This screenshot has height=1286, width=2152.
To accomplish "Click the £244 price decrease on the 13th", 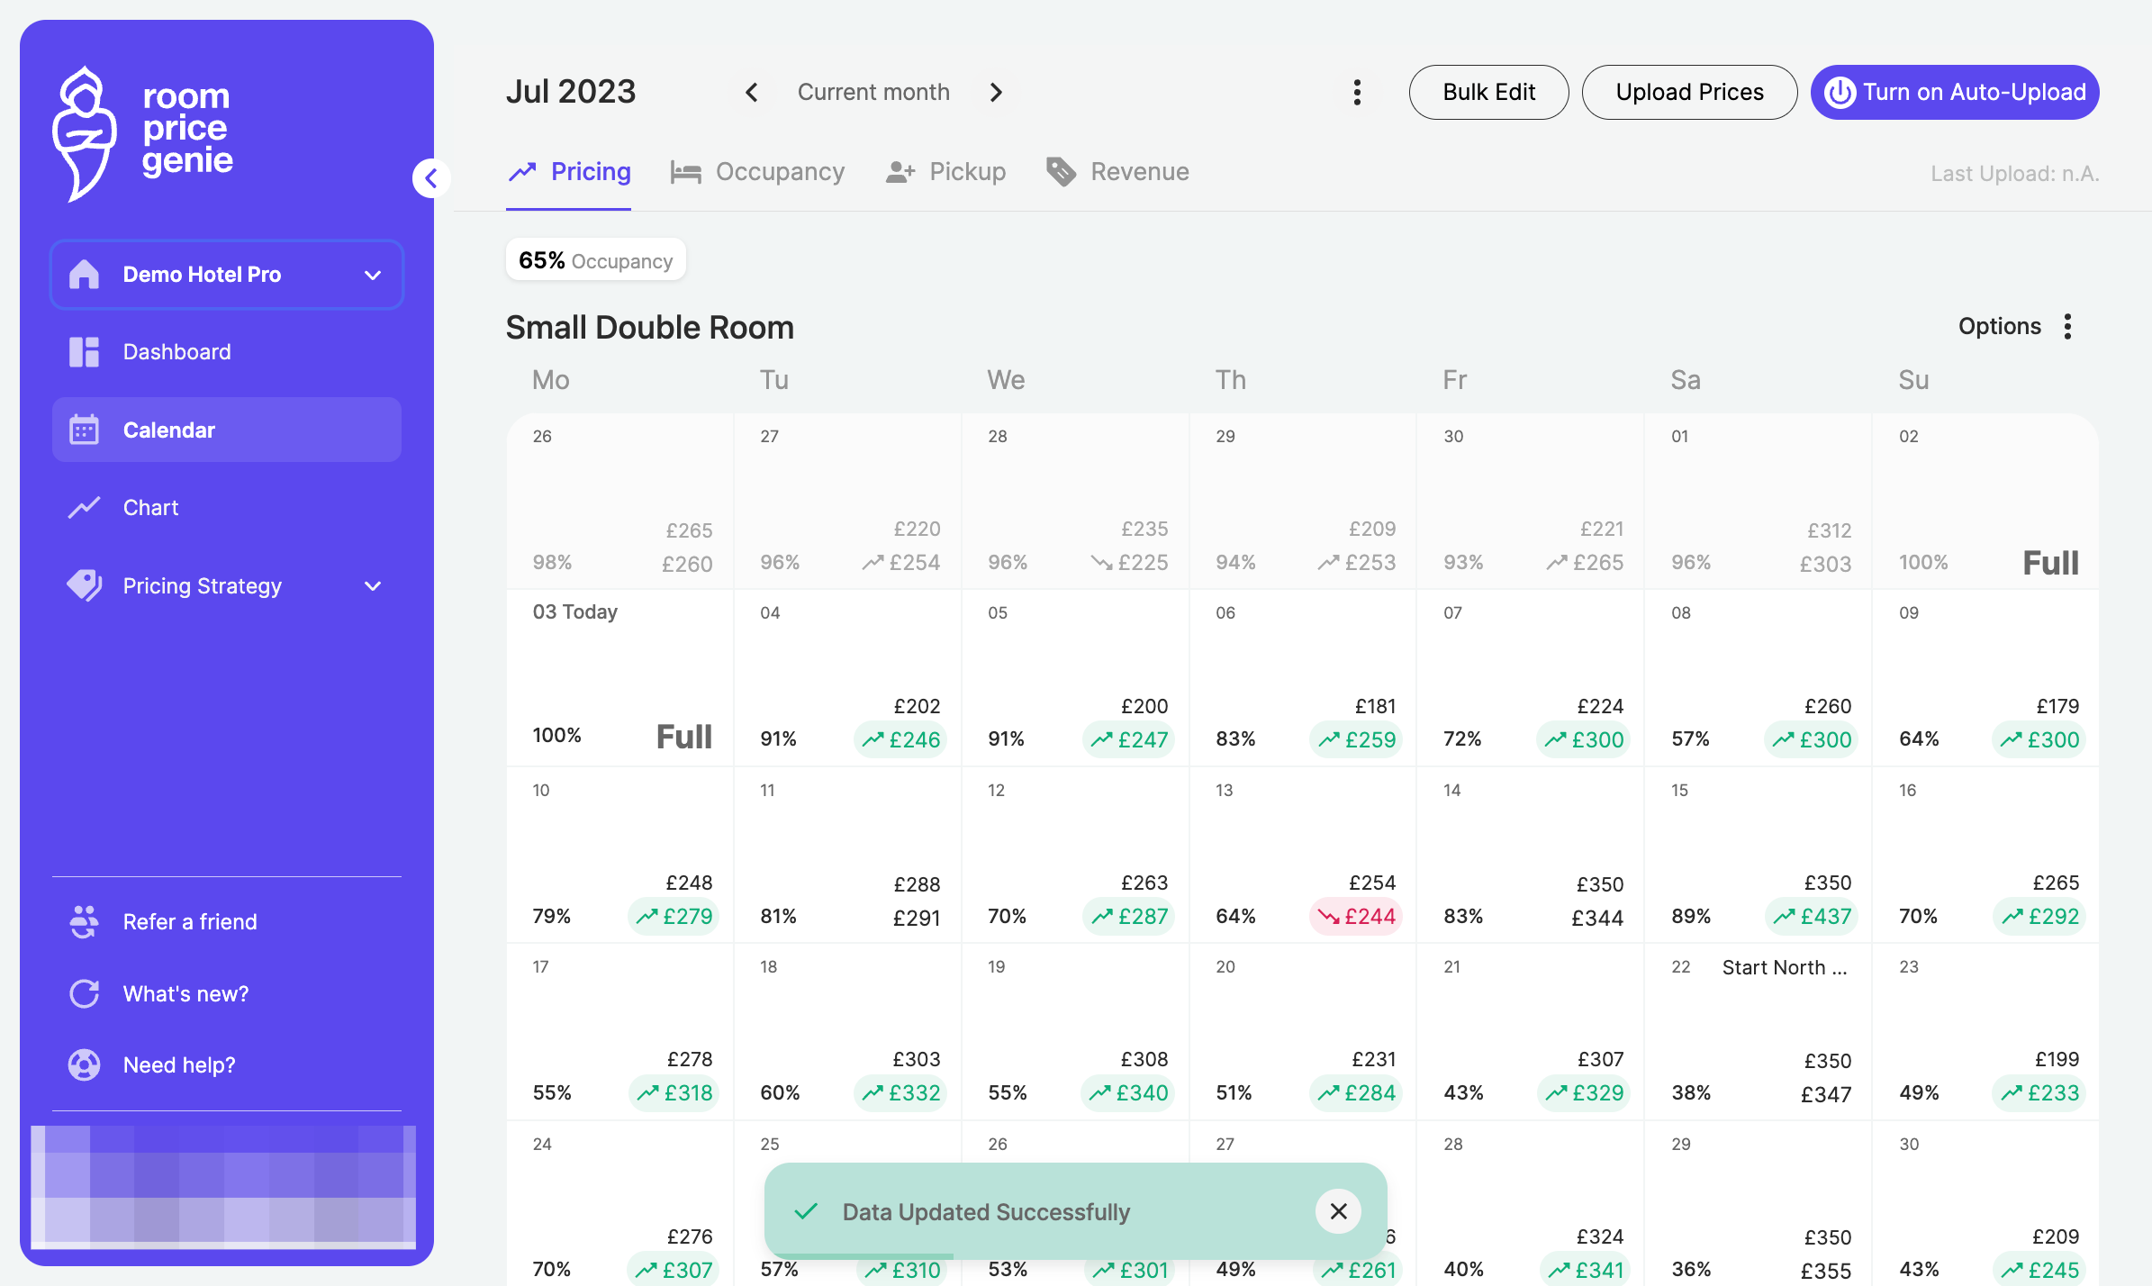I will (1356, 917).
